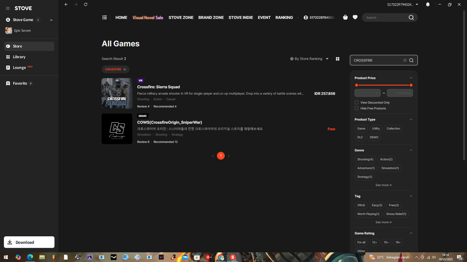Image resolution: width=467 pixels, height=262 pixels.
Task: Toggle the 12+ game rating filter
Action: (x=374, y=242)
